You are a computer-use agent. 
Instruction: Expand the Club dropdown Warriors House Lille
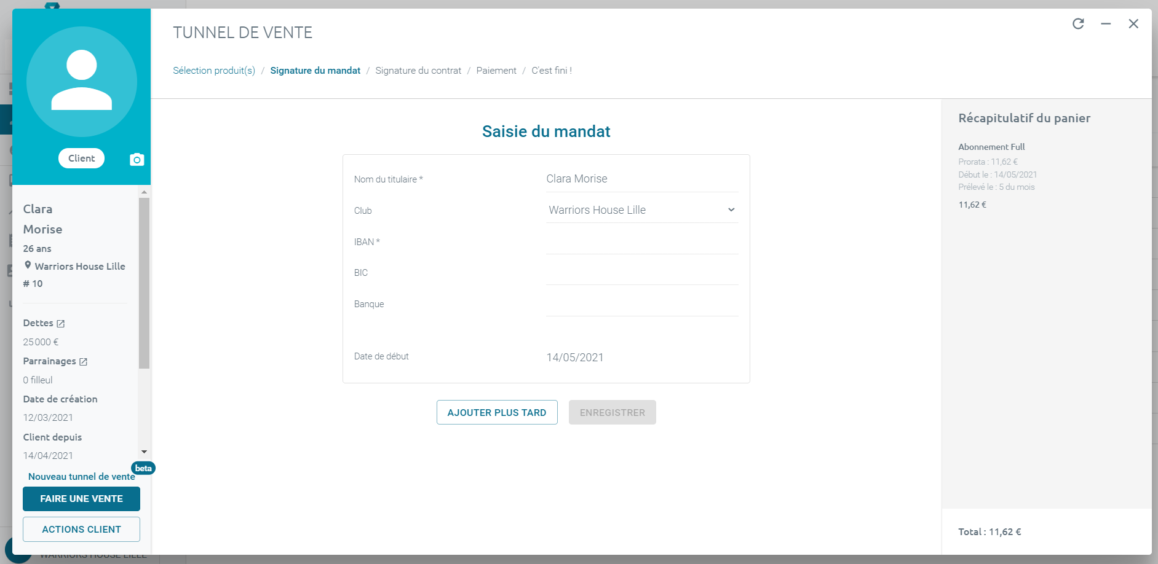coord(642,210)
